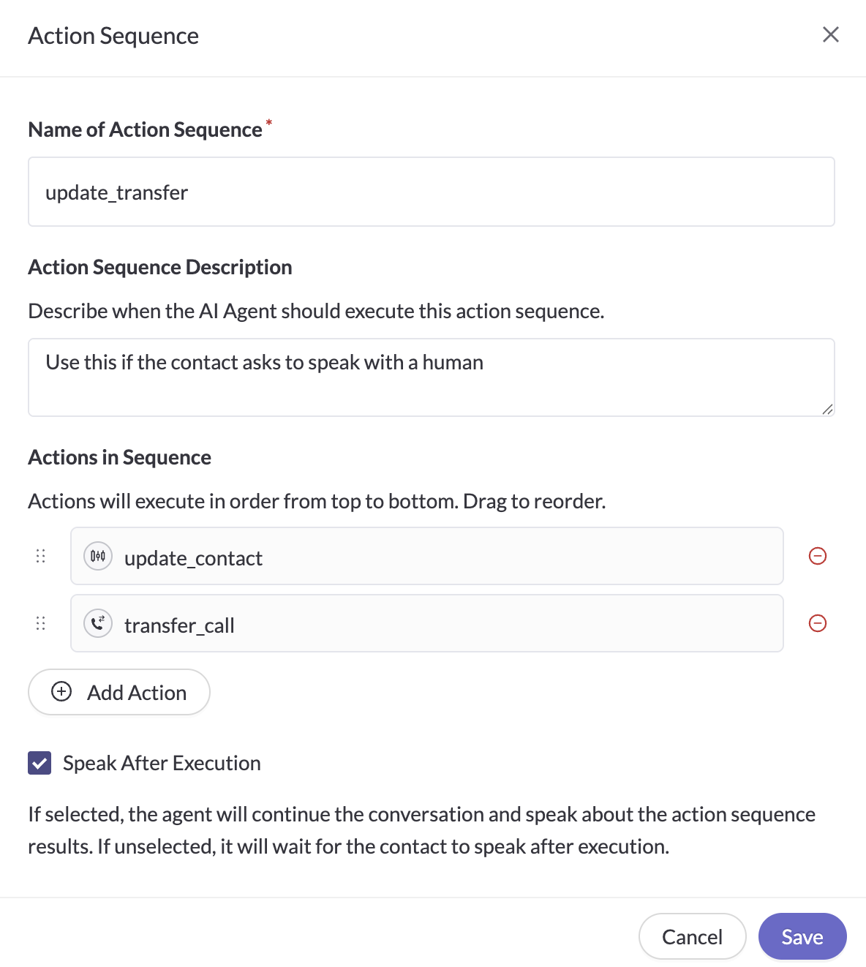This screenshot has width=866, height=967.
Task: Click the update_contact action type icon
Action: (x=98, y=556)
